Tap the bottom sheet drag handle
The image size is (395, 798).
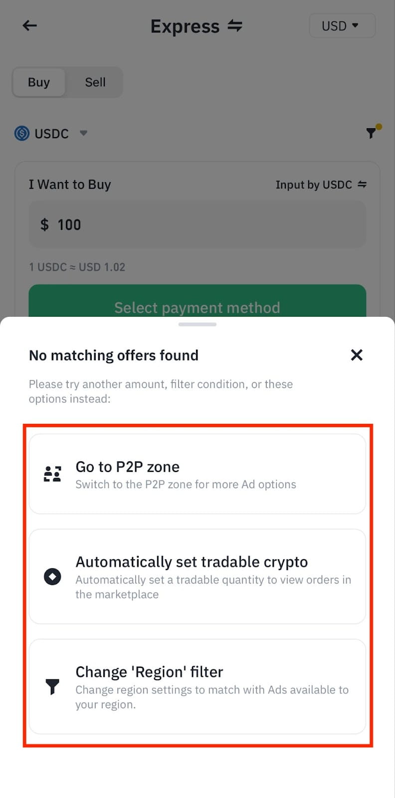[197, 324]
